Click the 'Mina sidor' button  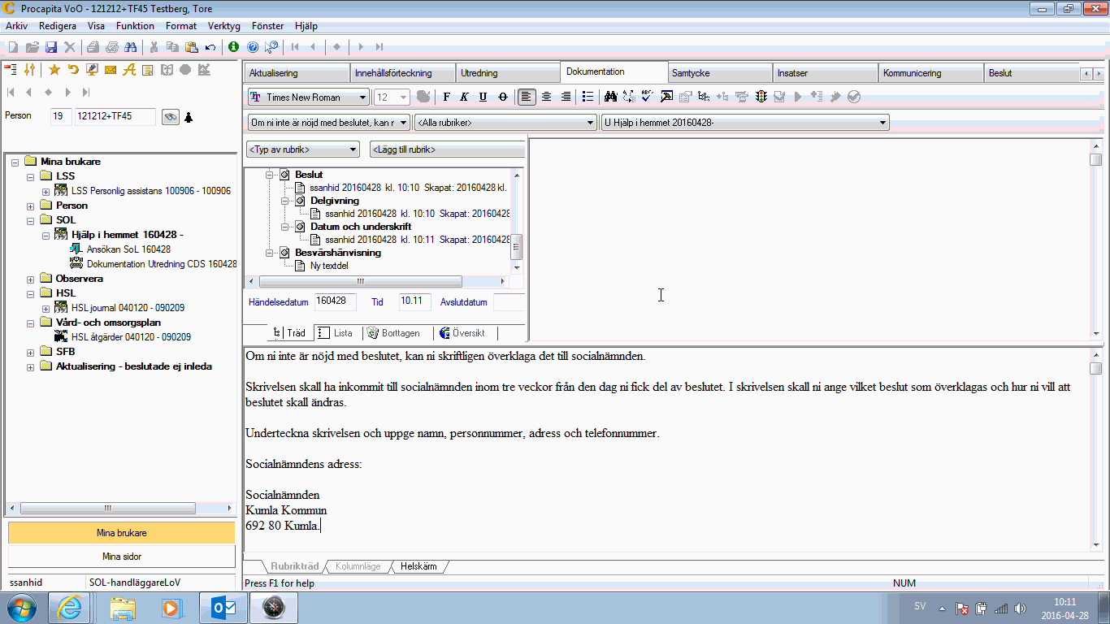(x=121, y=557)
